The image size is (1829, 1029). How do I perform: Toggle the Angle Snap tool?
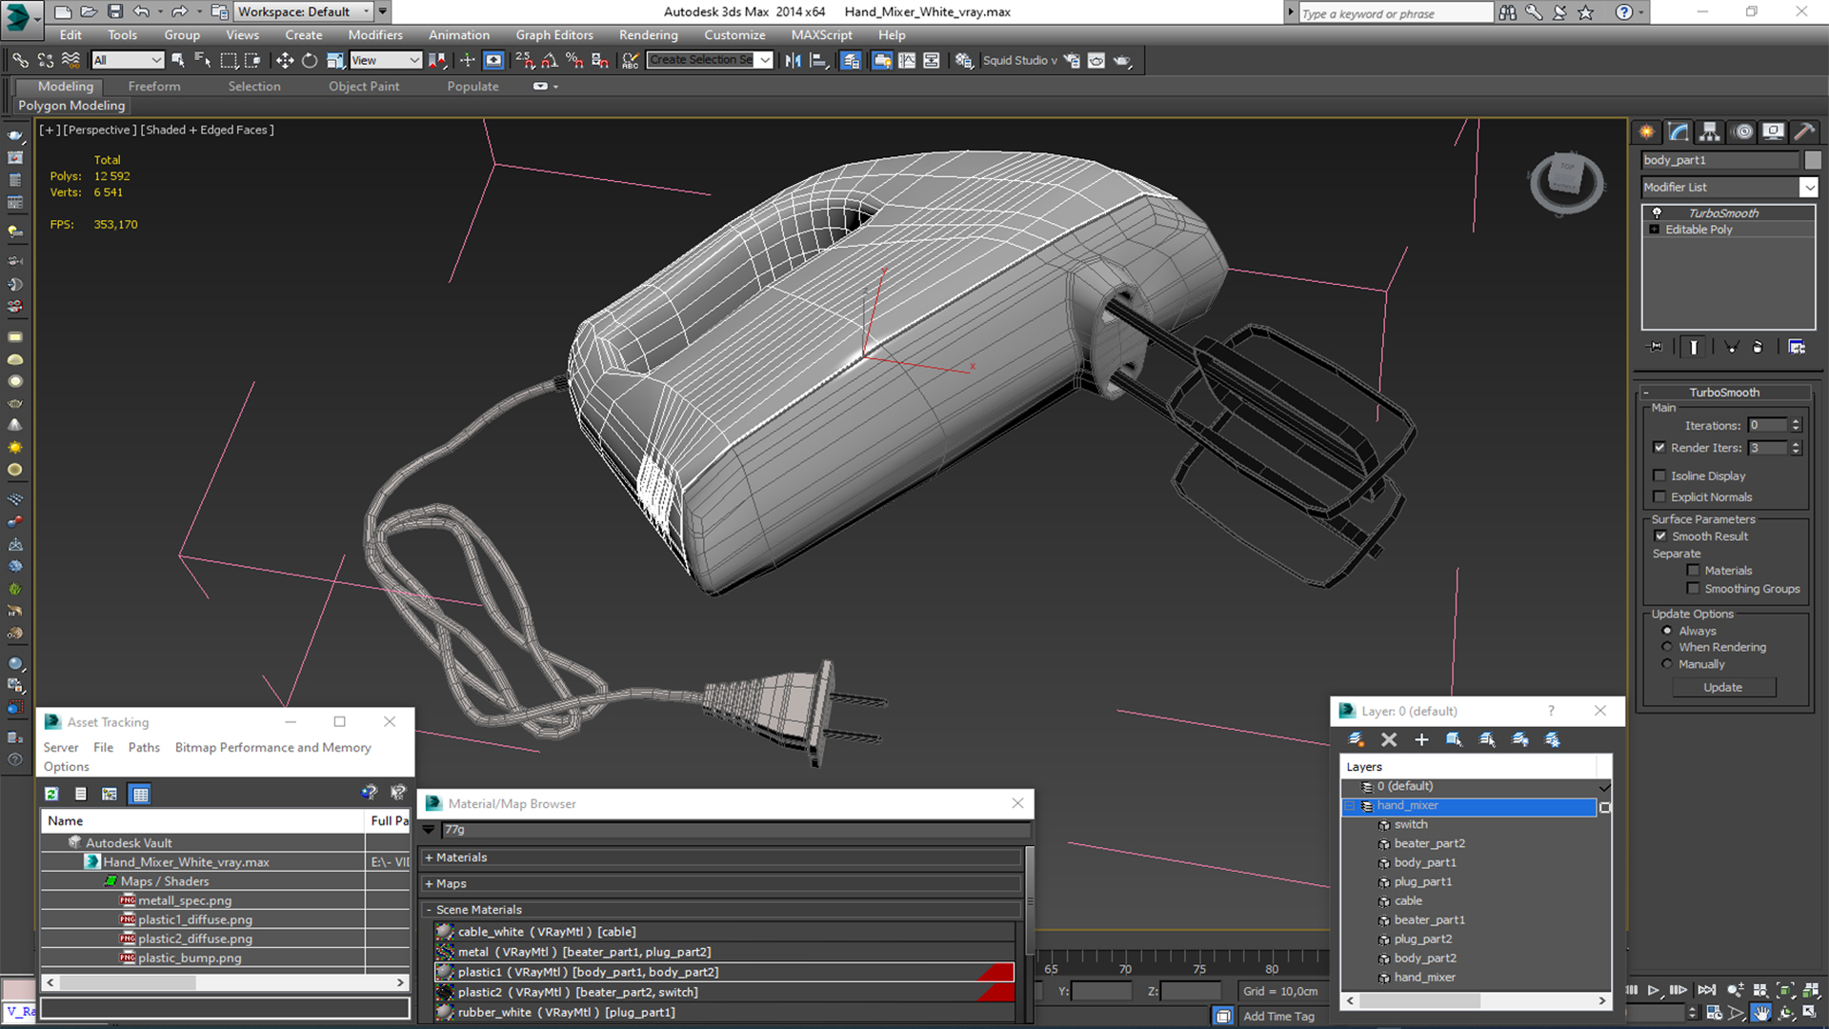[x=551, y=60]
